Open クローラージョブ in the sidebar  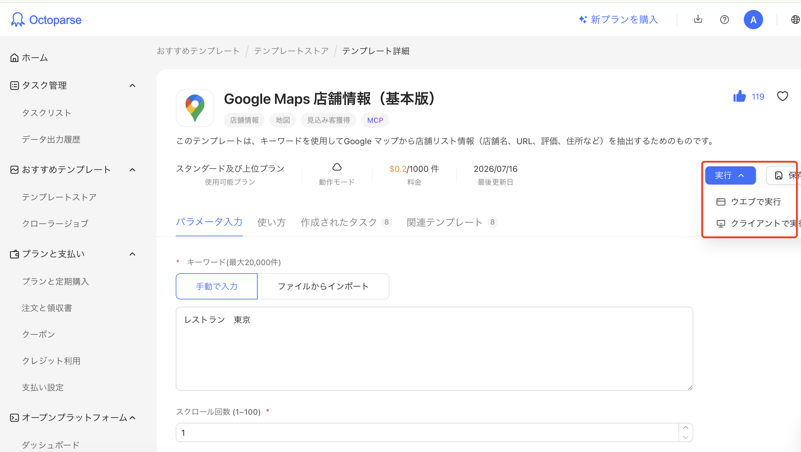click(55, 224)
